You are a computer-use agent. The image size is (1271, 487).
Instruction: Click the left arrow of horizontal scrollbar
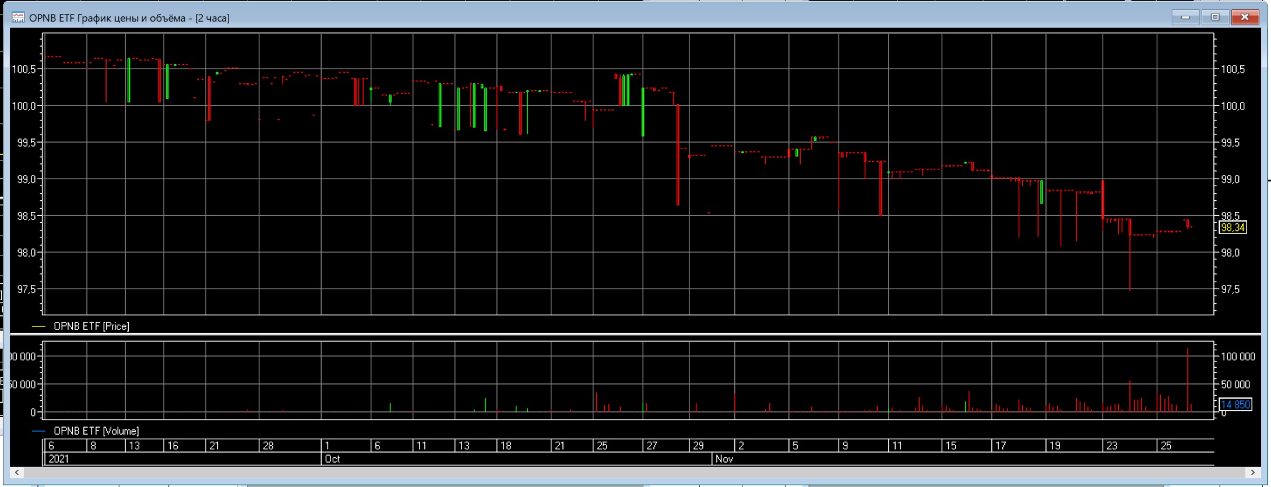click(17, 472)
